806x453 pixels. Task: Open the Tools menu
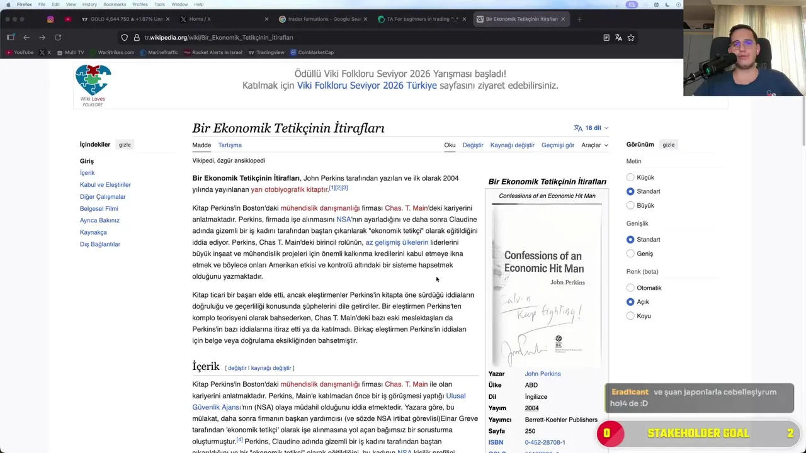click(x=159, y=4)
